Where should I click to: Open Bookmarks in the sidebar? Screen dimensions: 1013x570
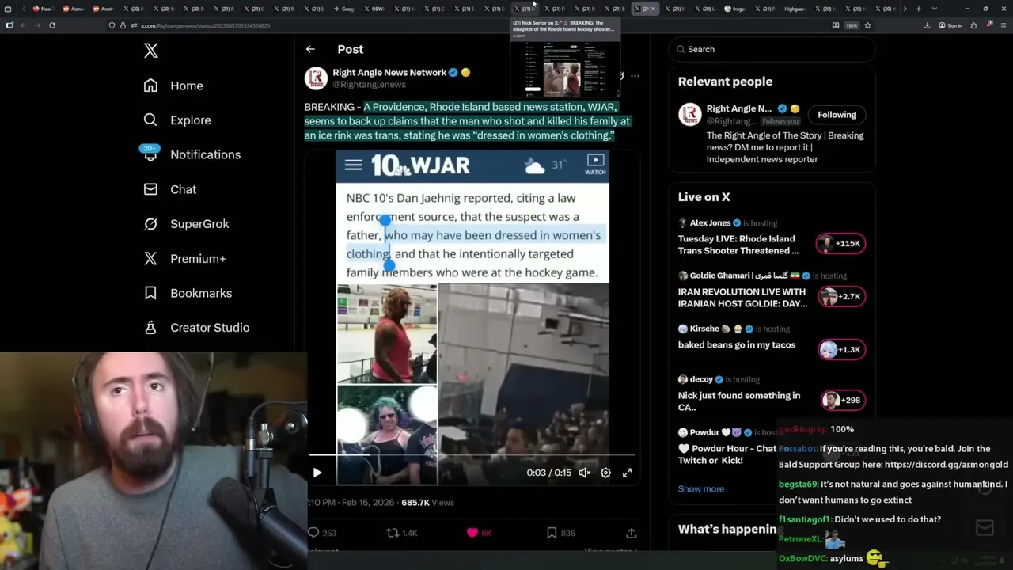188,293
